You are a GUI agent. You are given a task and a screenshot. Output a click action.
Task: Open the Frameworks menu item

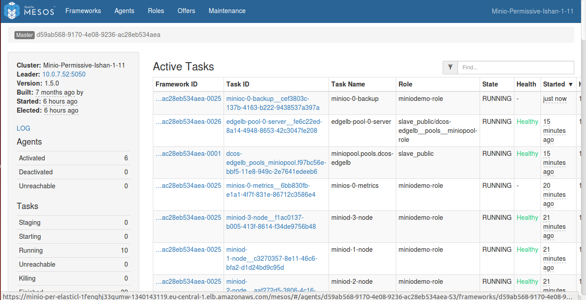[x=83, y=11]
